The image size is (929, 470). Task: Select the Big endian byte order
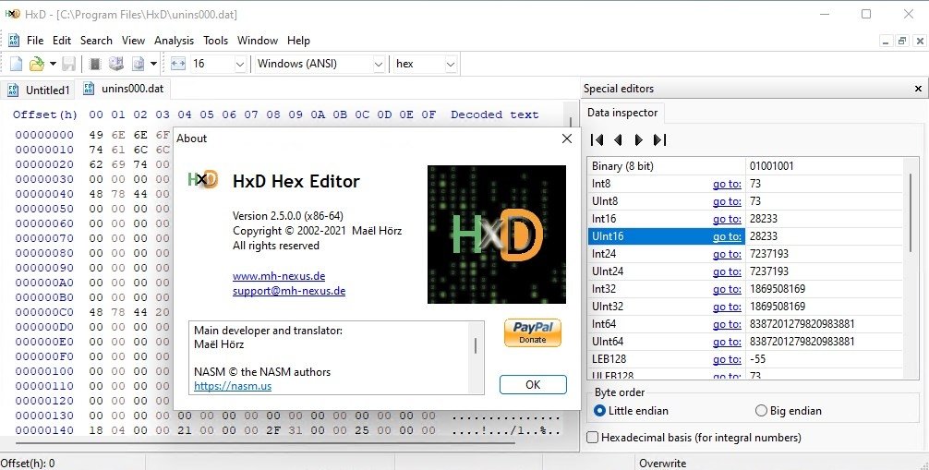click(789, 411)
